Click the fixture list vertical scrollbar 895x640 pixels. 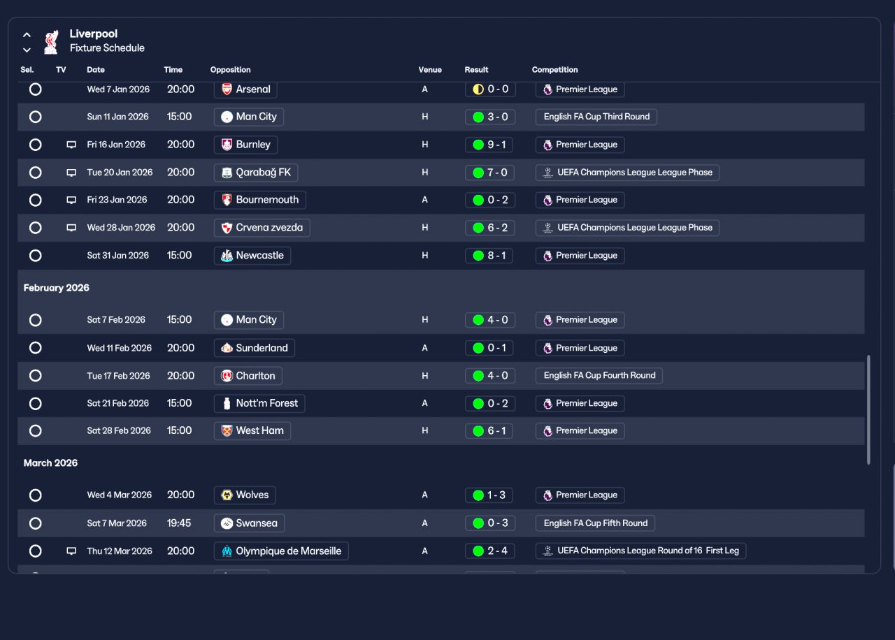[869, 409]
